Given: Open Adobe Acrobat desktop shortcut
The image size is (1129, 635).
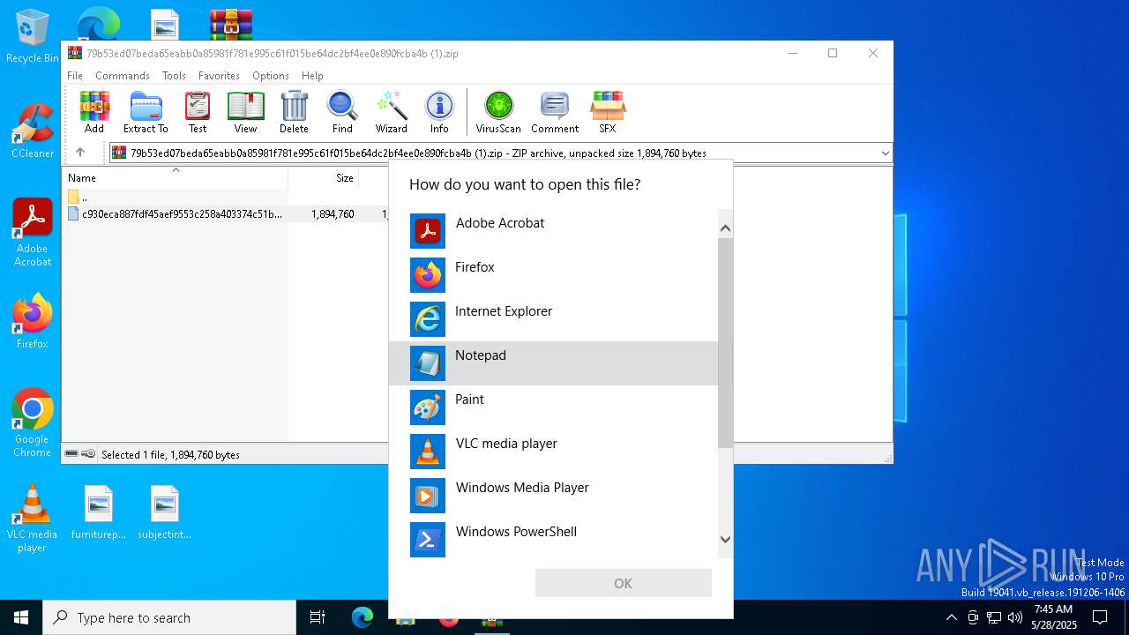Looking at the screenshot, I should click(33, 233).
